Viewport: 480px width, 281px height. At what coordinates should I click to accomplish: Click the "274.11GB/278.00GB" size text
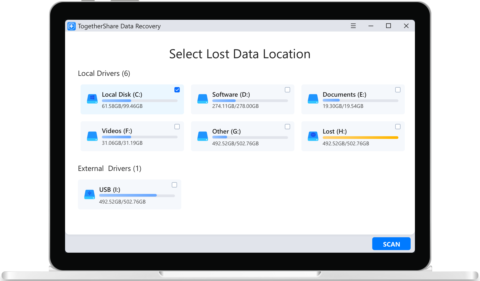235,106
